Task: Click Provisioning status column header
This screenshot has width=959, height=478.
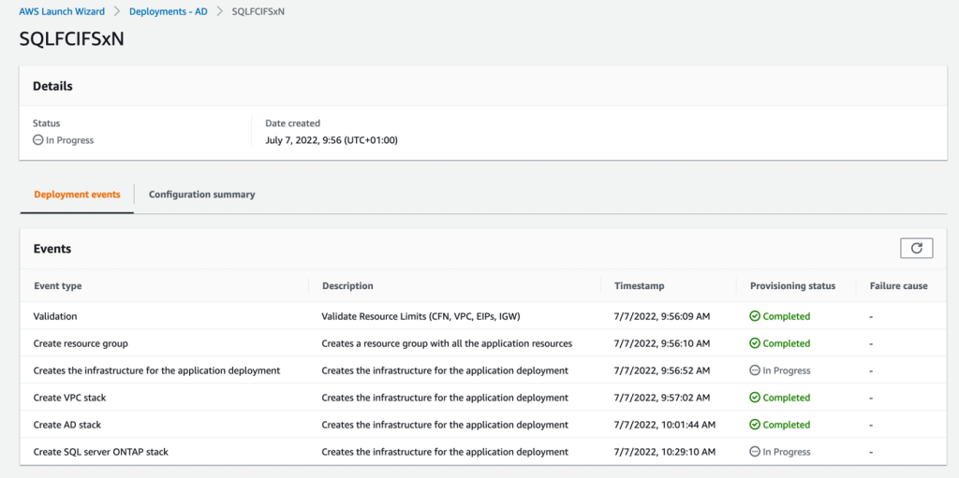Action: [792, 285]
